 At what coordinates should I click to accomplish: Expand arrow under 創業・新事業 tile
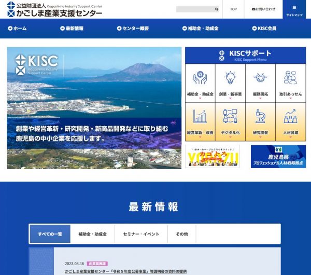point(230,98)
